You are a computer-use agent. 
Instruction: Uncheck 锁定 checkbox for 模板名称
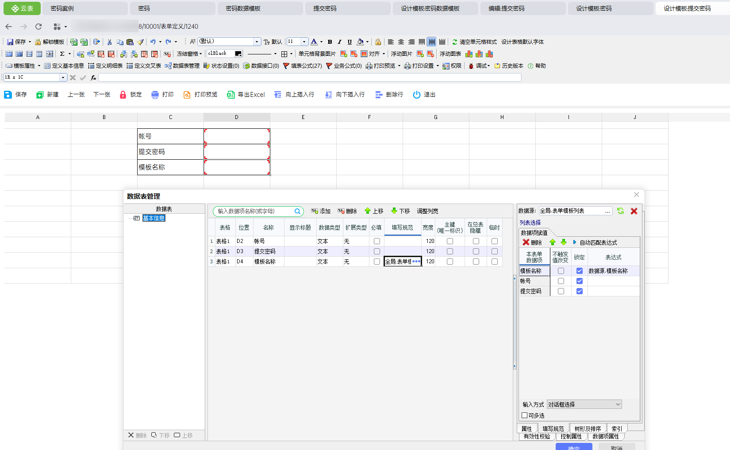(x=580, y=271)
